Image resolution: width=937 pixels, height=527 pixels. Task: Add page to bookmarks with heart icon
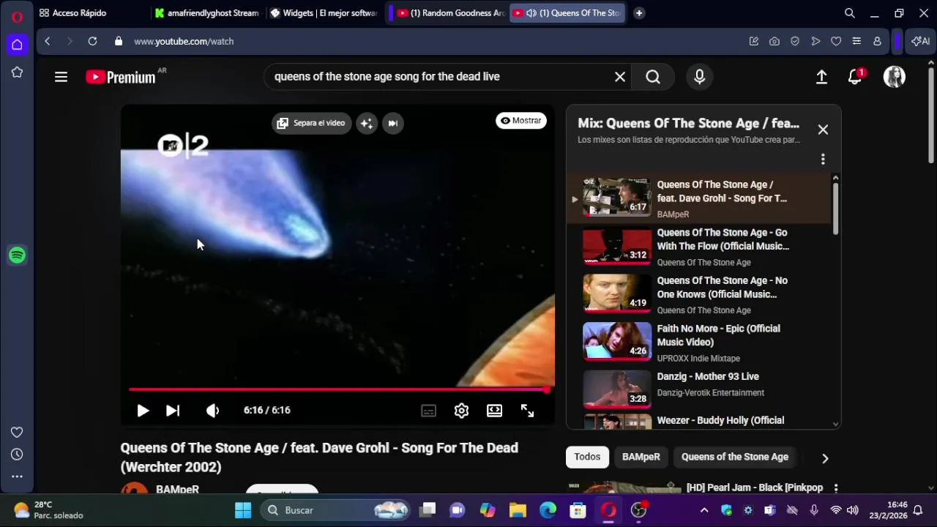[x=836, y=42]
